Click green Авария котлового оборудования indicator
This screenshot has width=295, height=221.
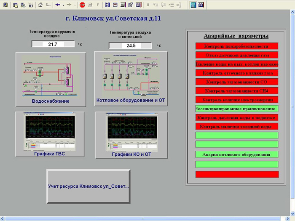(237, 154)
